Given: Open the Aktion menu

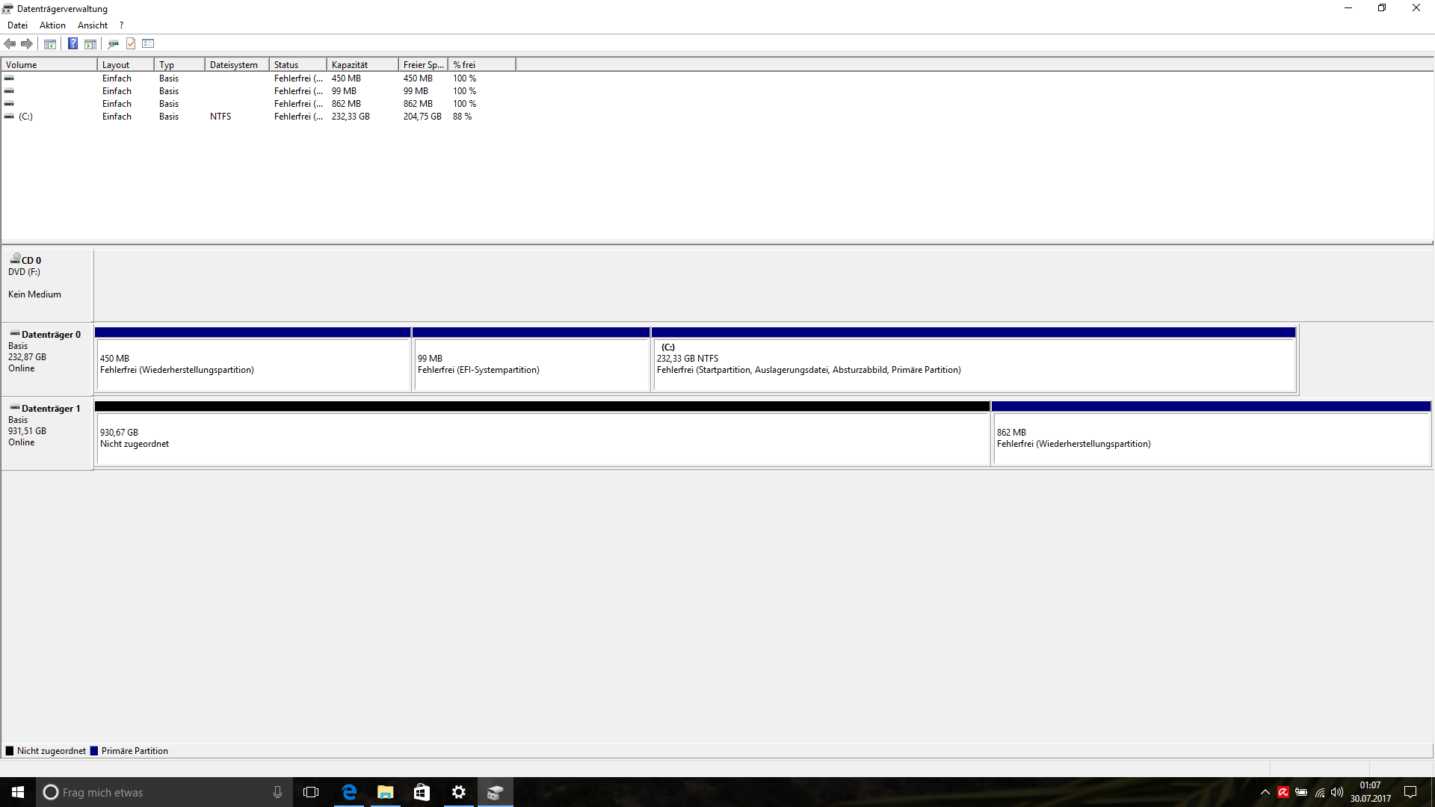Looking at the screenshot, I should (52, 25).
